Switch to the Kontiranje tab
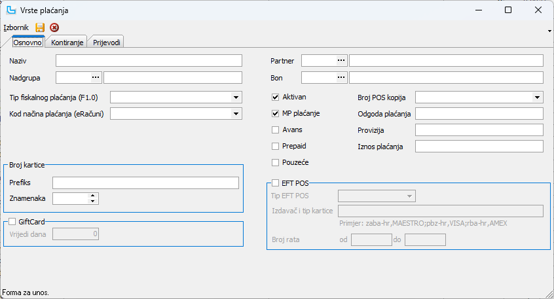This screenshot has height=299, width=554. pos(66,43)
